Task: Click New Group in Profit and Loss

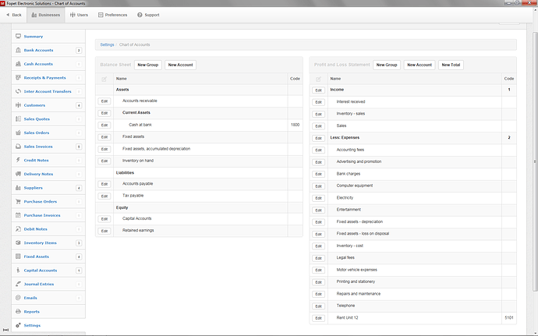Action: tap(387, 65)
